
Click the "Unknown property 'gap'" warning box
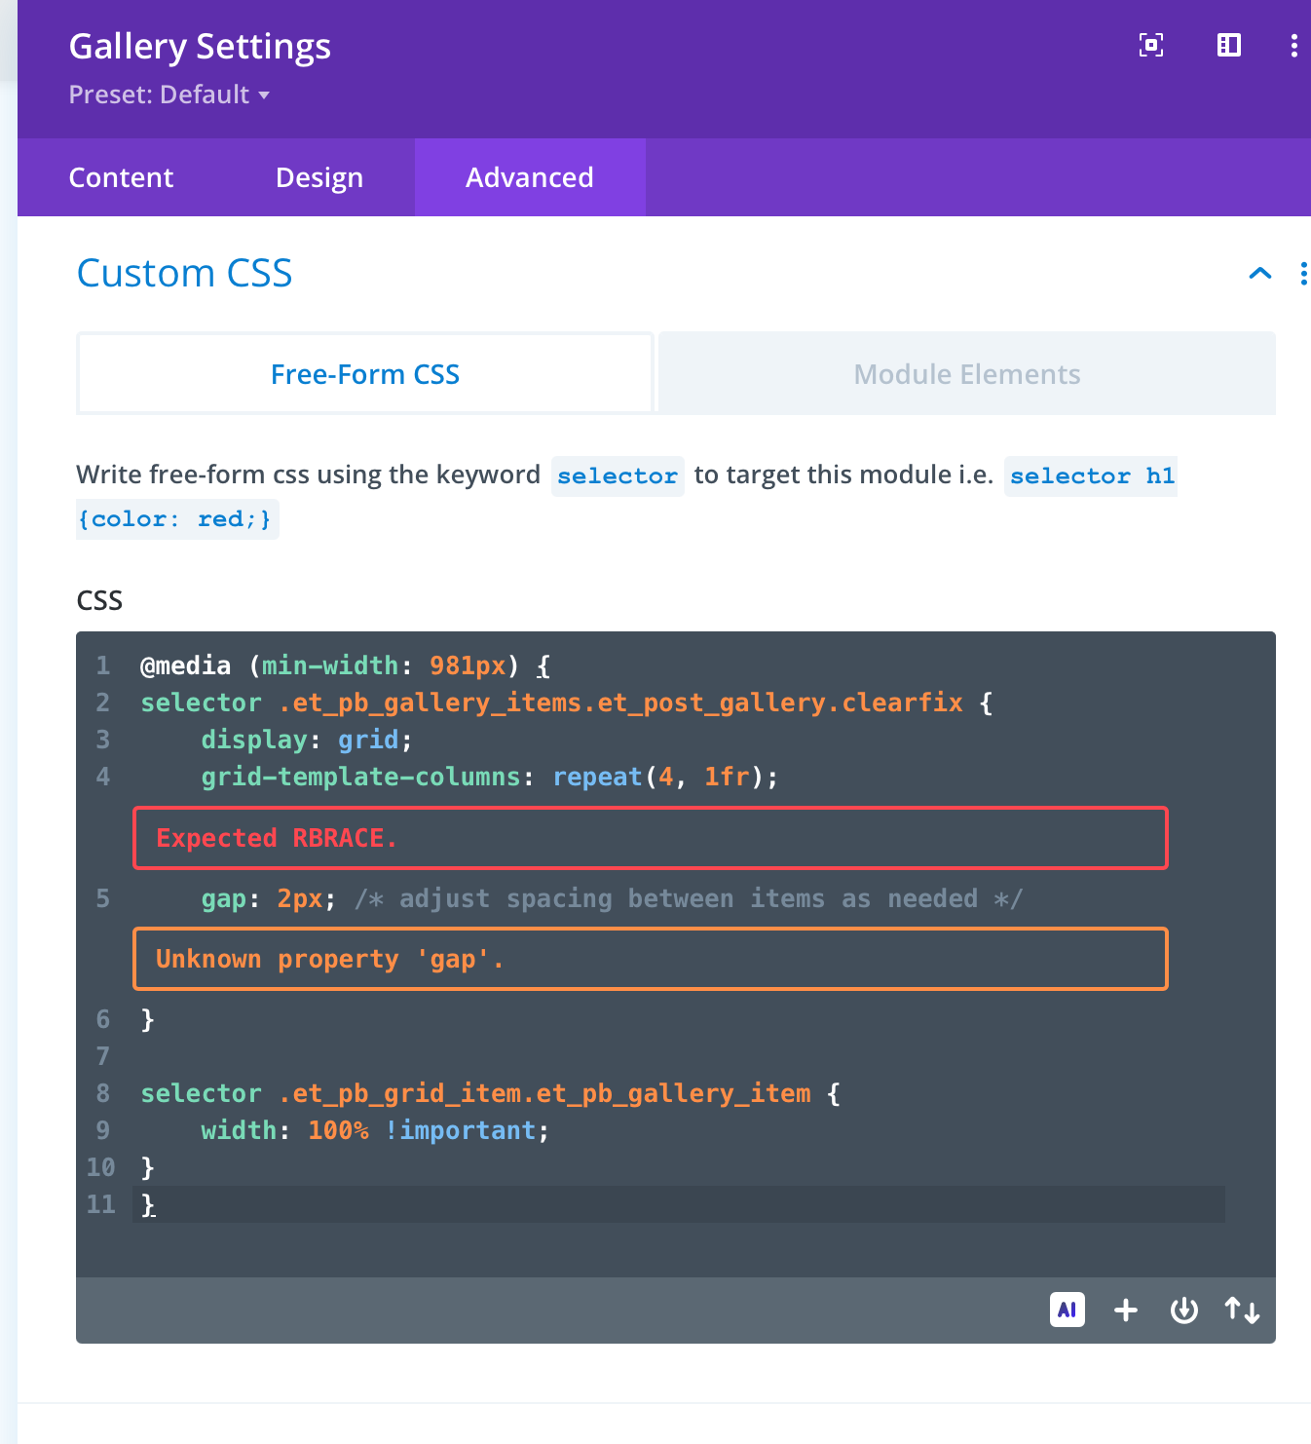(650, 959)
